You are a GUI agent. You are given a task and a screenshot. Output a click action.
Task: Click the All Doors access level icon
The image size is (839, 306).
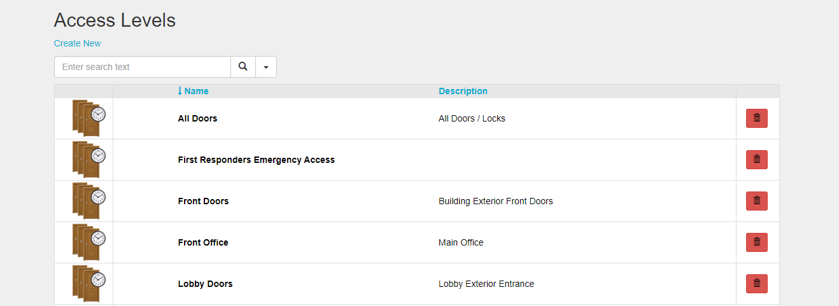[x=88, y=118]
